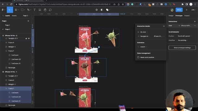The image size is (198, 111).
Task: Reload the browser page
Action: point(11,4)
